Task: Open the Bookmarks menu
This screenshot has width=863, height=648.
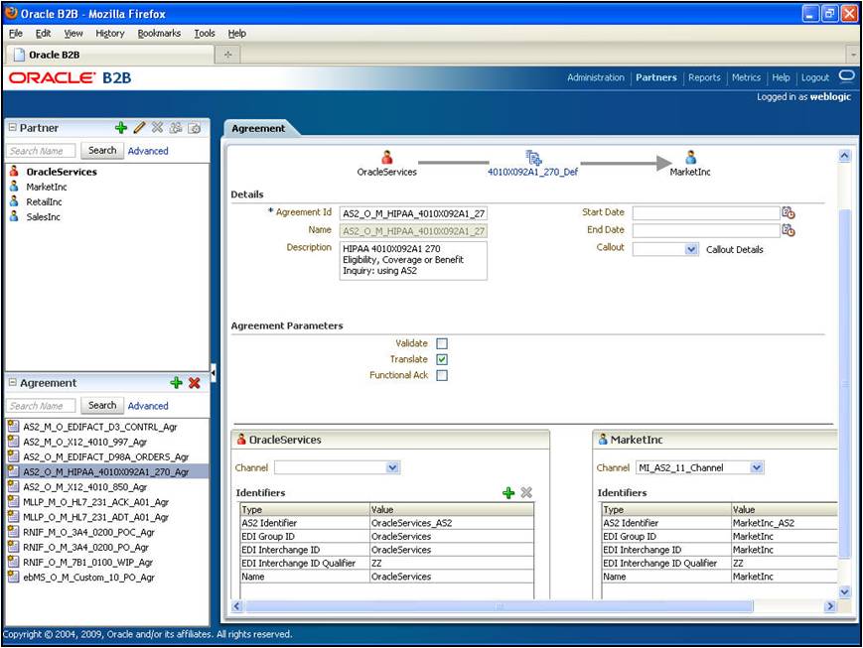Action: (159, 33)
